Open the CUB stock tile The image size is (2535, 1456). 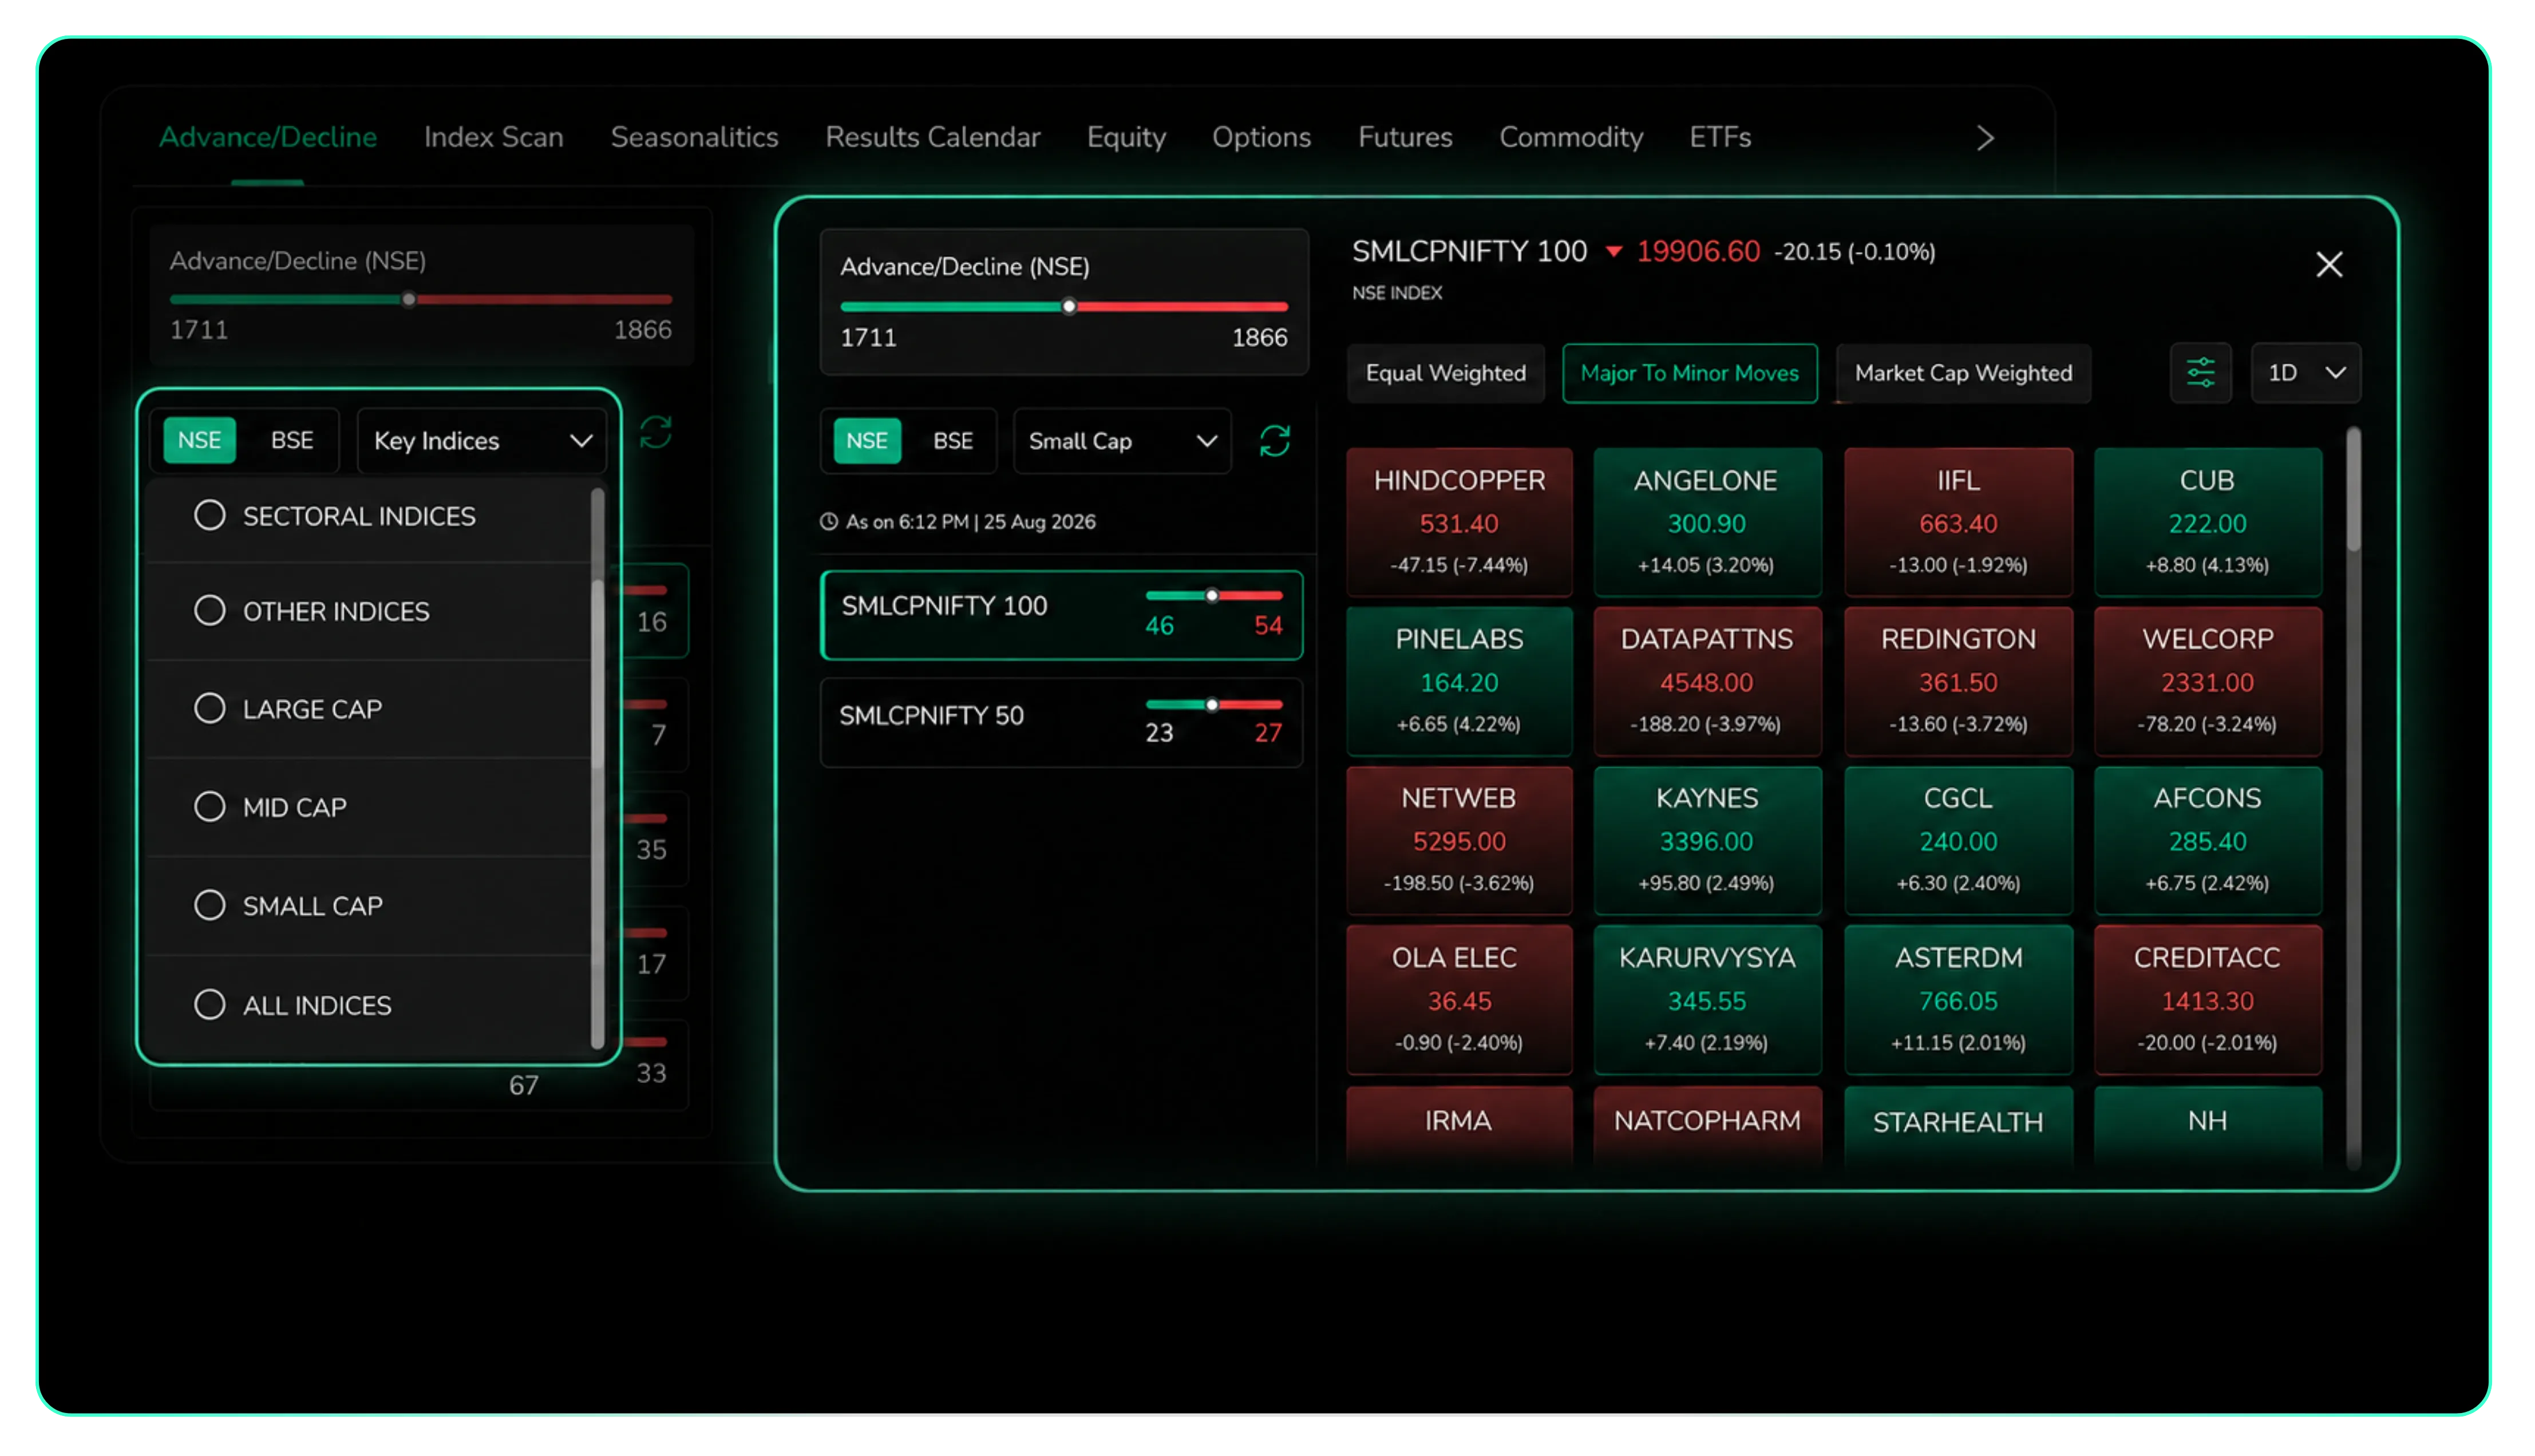(x=2207, y=522)
